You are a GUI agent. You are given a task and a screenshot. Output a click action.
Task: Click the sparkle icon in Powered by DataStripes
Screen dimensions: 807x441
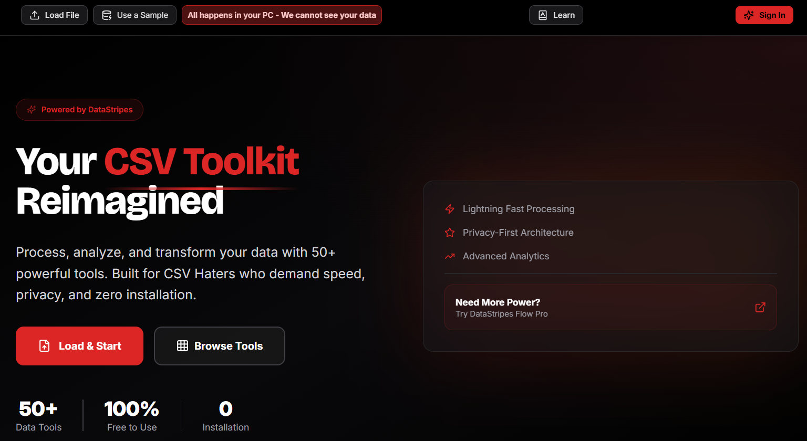32,110
